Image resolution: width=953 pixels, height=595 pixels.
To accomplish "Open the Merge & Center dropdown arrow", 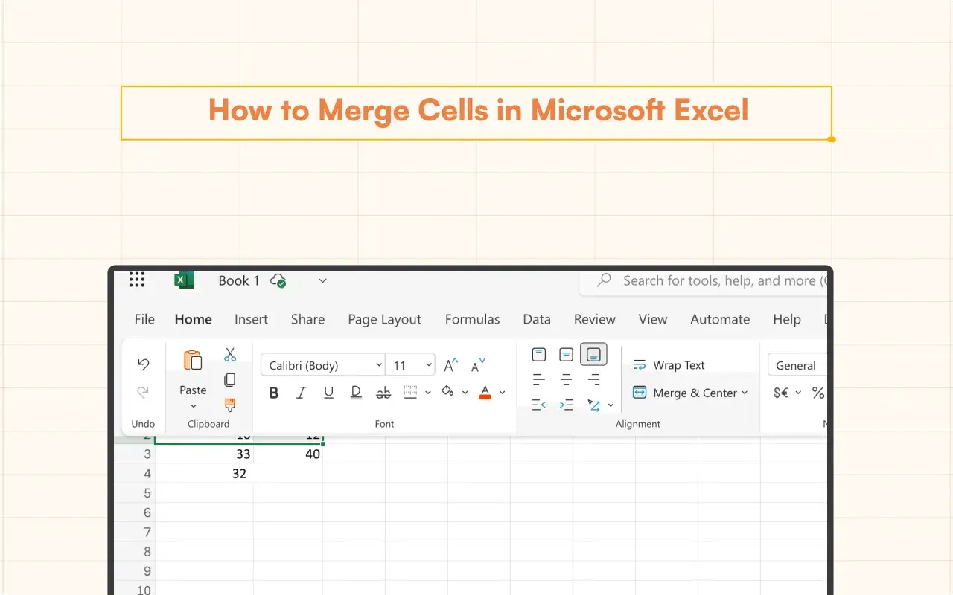I will [745, 393].
